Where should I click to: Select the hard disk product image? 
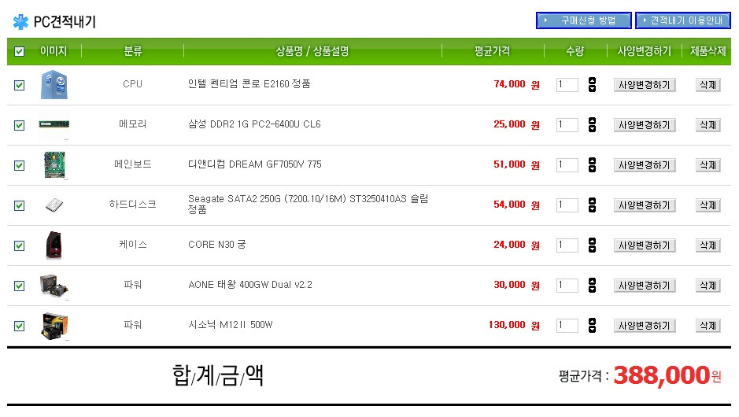54,205
